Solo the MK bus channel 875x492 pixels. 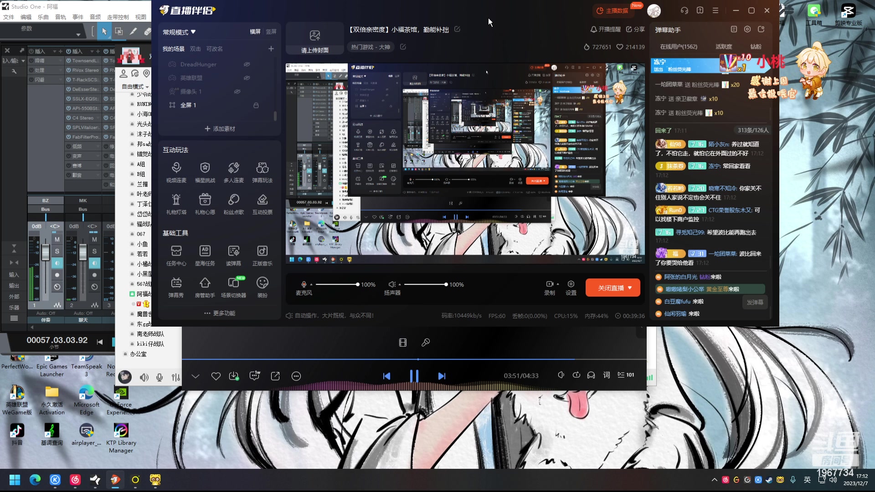(94, 251)
